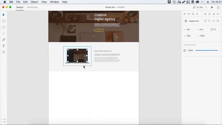Align selection to top
Viewport: 222px width, 125px height.
click(x=185, y=14)
